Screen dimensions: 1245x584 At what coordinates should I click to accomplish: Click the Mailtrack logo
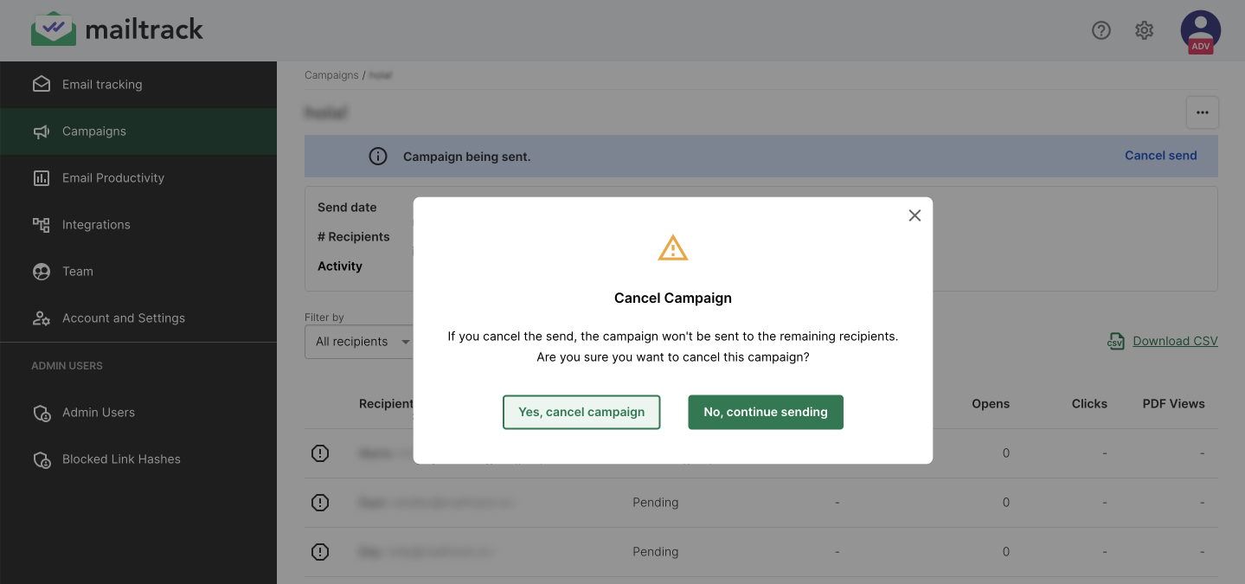coord(117,29)
